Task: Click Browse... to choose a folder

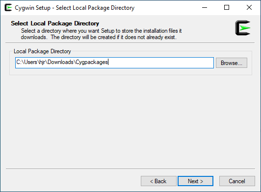Action: coord(232,63)
